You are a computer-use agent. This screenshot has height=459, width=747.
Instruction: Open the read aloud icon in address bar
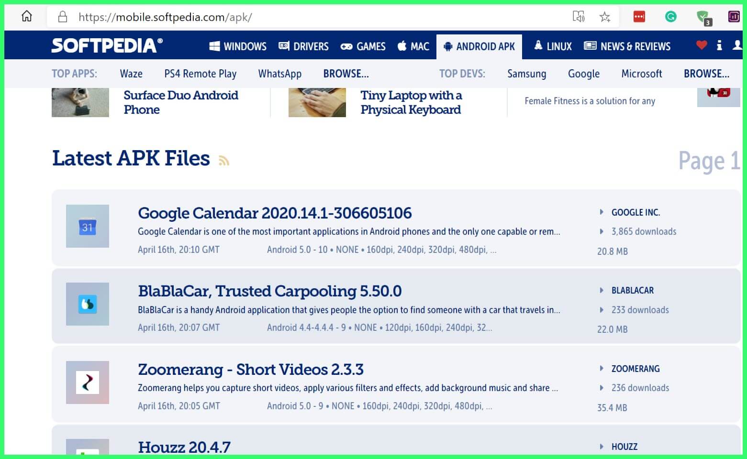click(x=579, y=17)
